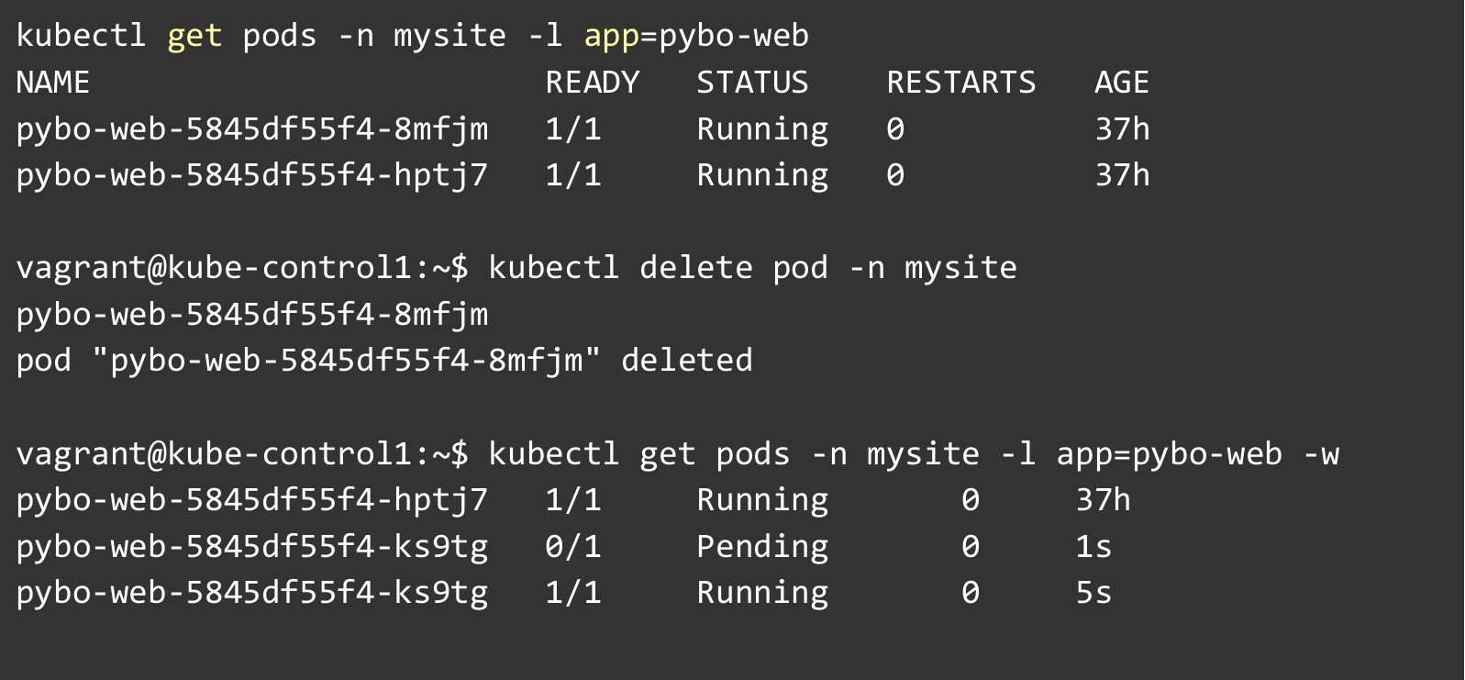Click the Pending status text
The width and height of the screenshot is (1465, 680).
coord(761,547)
